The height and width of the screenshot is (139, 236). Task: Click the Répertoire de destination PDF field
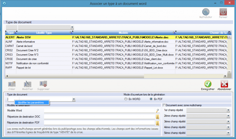coord(99,123)
